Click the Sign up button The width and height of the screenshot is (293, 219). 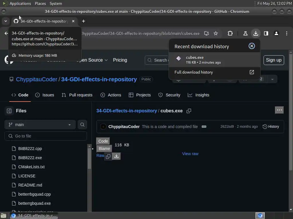click(274, 60)
